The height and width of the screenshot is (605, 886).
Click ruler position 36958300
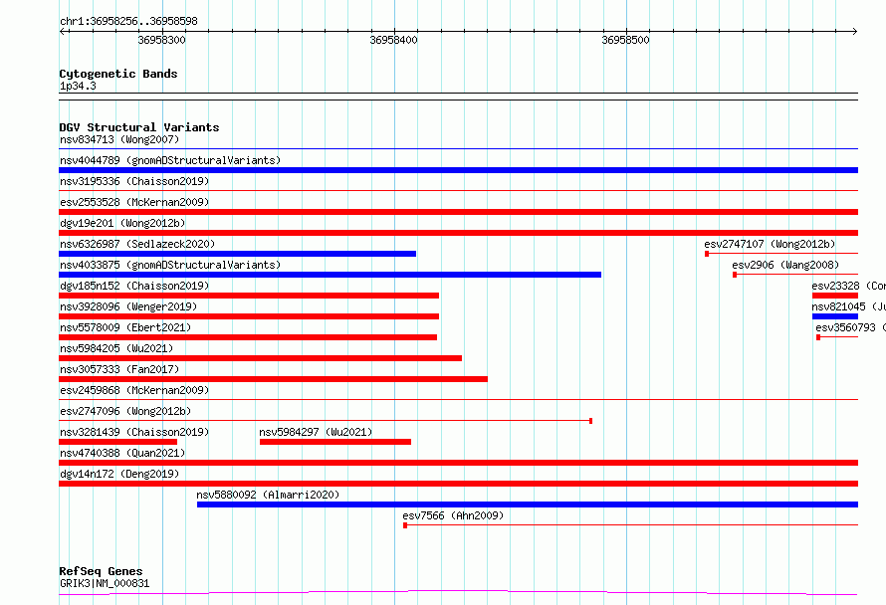pos(161,40)
